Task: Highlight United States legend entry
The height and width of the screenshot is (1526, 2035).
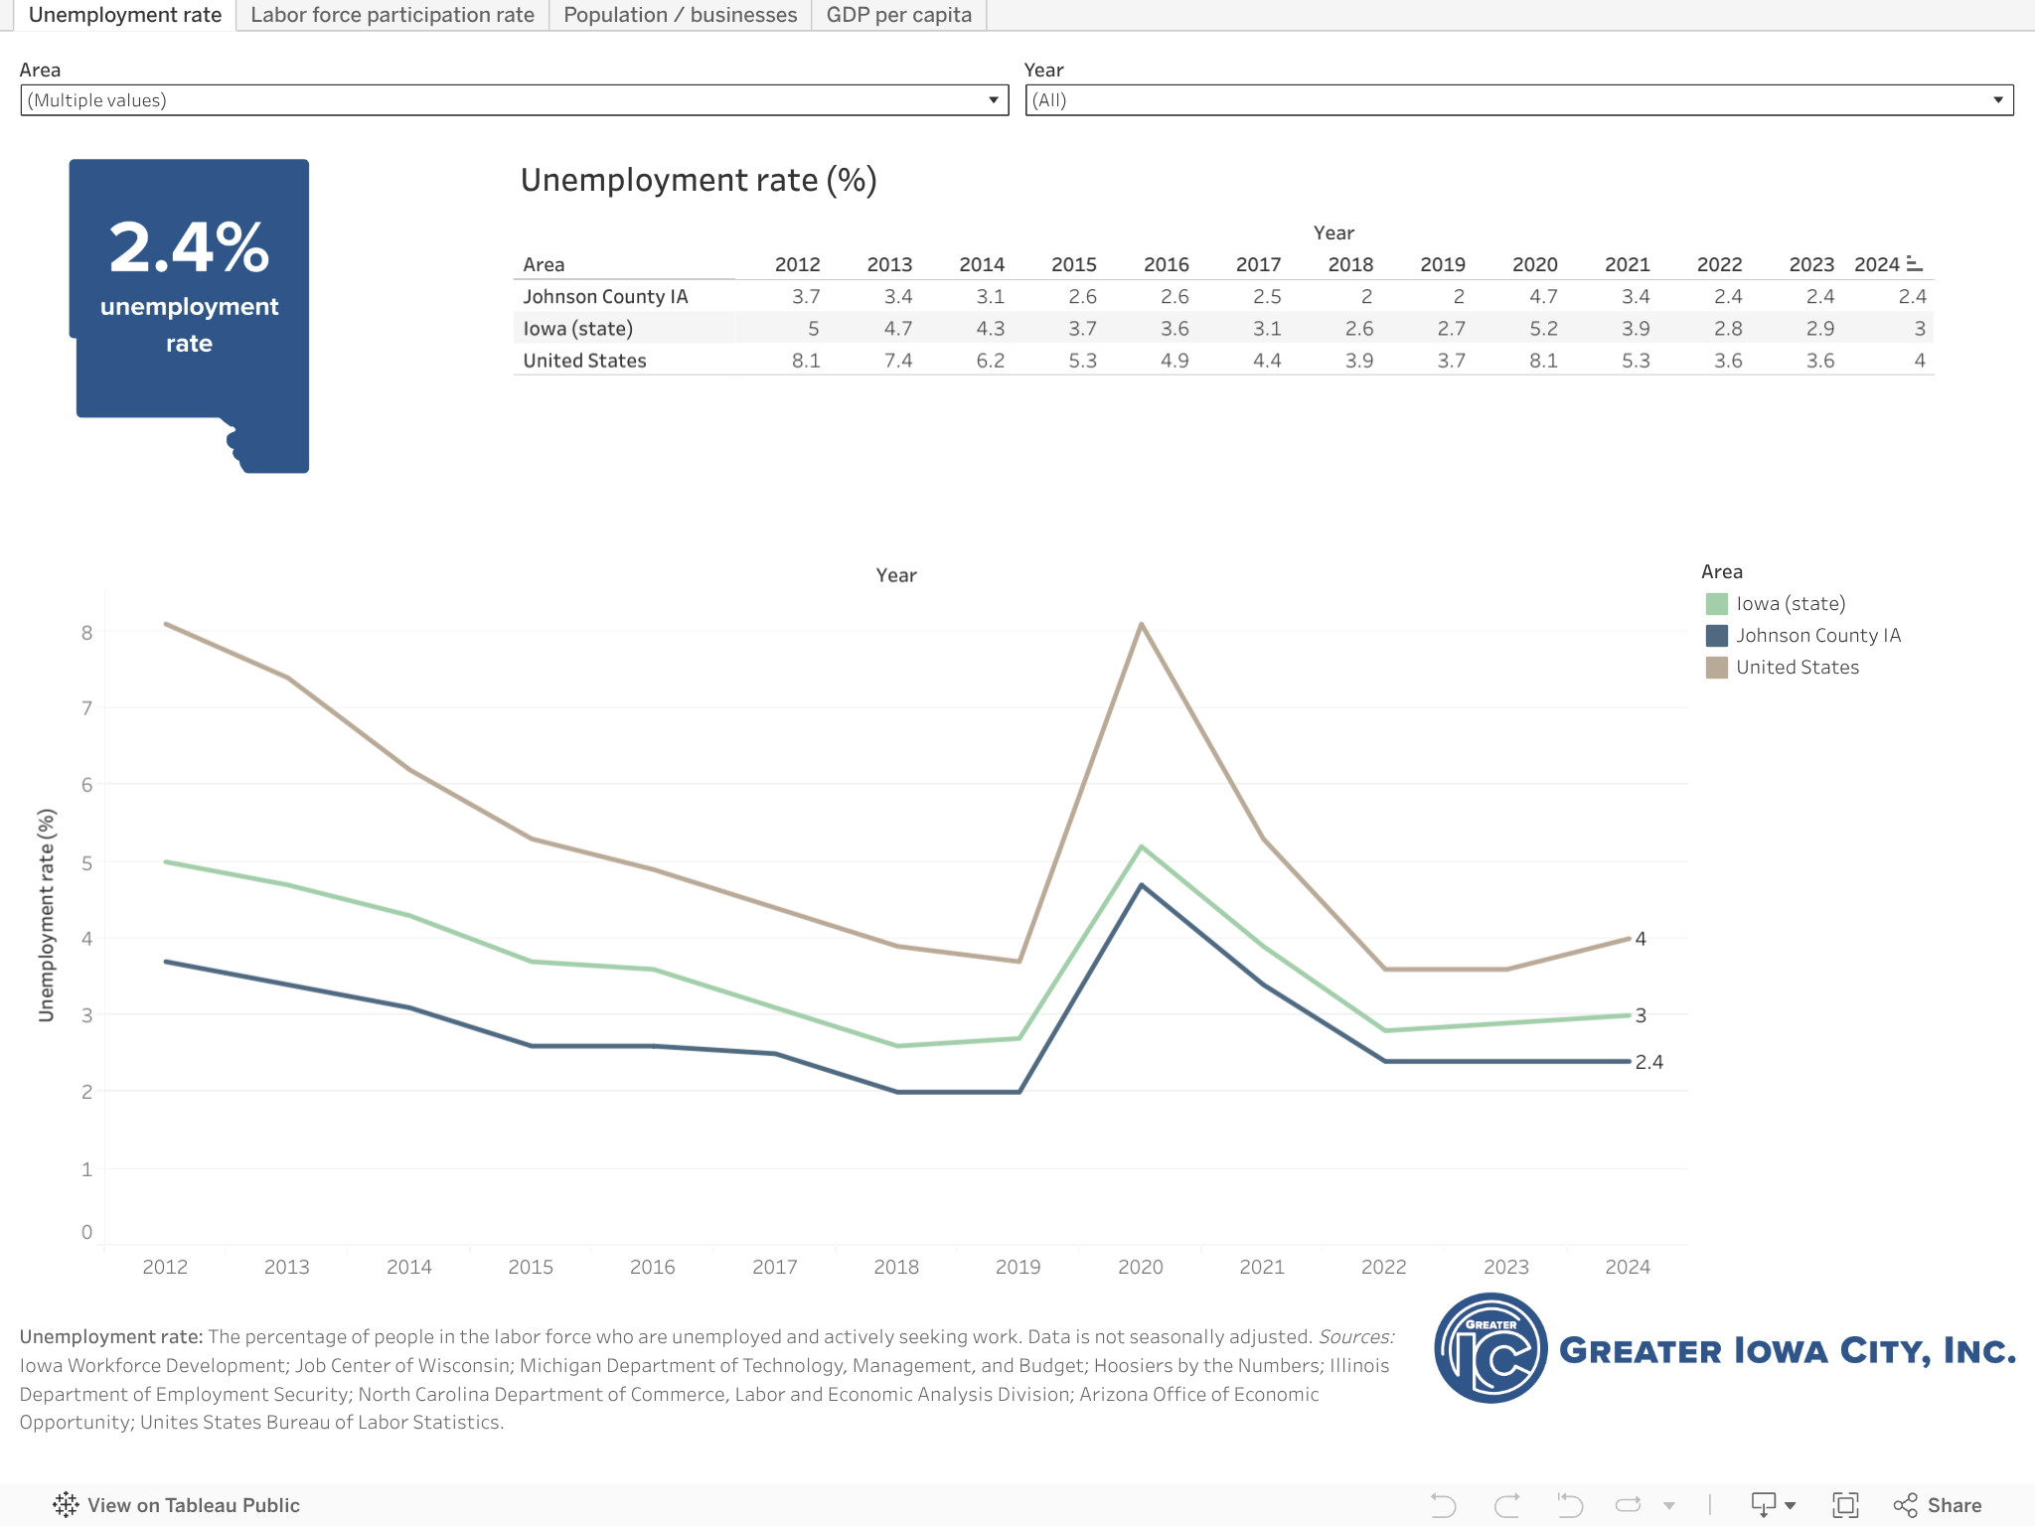Action: click(1797, 668)
